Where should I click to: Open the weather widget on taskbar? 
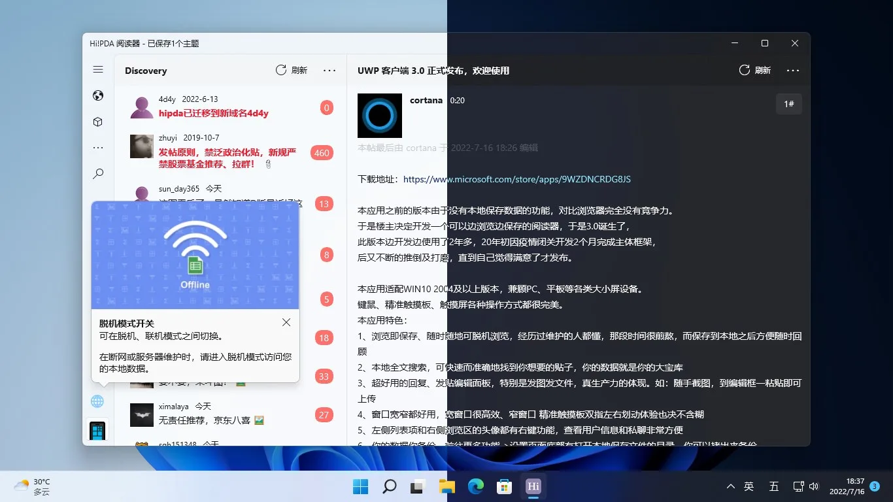pyautogui.click(x=33, y=486)
